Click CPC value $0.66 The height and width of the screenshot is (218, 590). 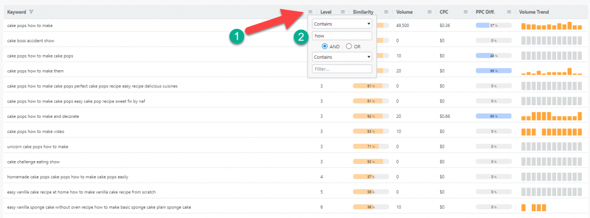click(445, 117)
